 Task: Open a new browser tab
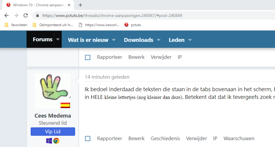click(x=80, y=5)
